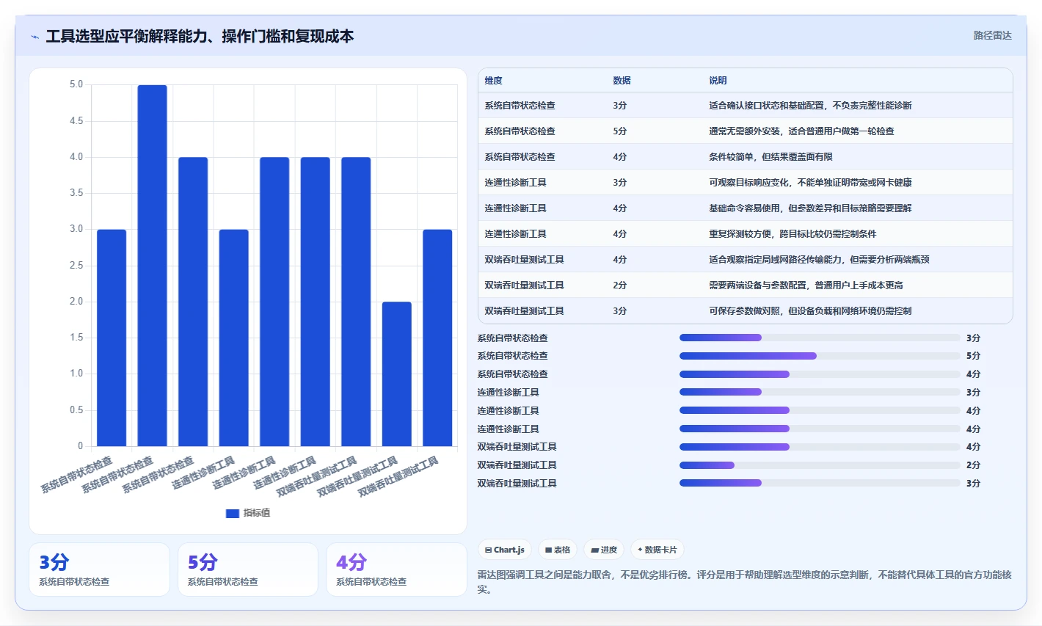
Task: Select the Chart.js chip
Action: tap(505, 550)
